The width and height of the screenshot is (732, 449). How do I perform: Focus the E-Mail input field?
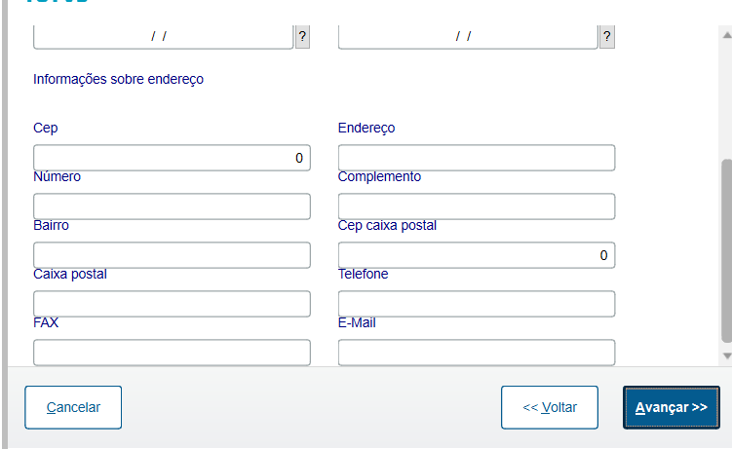[477, 352]
